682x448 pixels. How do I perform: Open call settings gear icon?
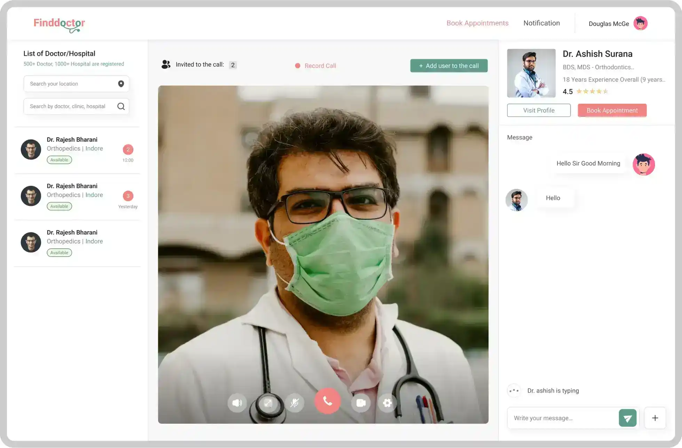[x=387, y=403]
